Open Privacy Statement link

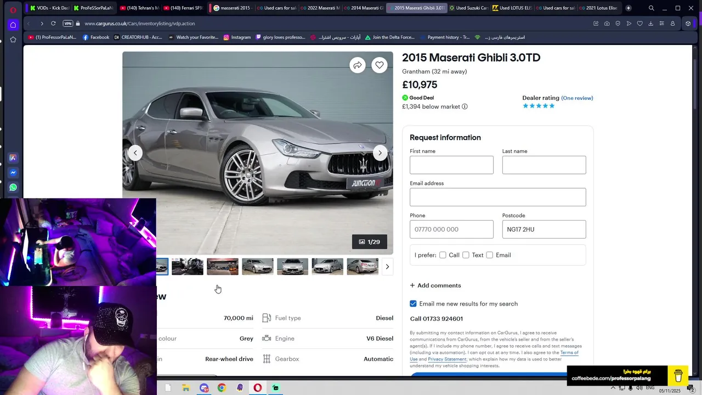[447, 359]
